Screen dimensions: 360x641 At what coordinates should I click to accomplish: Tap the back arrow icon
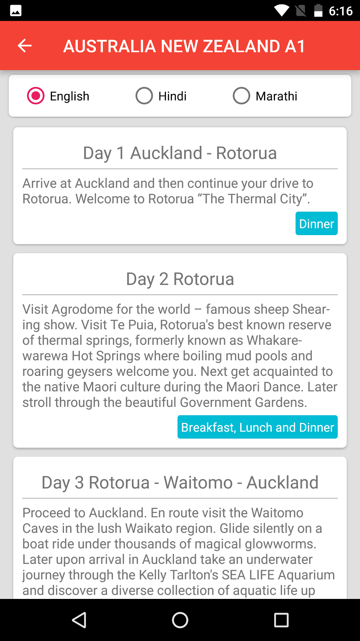pos(25,46)
